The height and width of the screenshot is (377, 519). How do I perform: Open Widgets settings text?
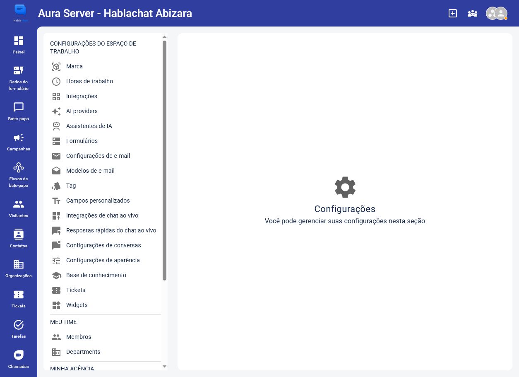[x=77, y=305]
